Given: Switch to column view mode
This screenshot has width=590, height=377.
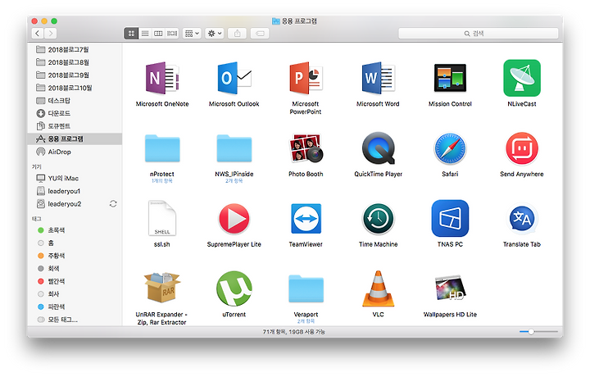Looking at the screenshot, I should point(158,34).
